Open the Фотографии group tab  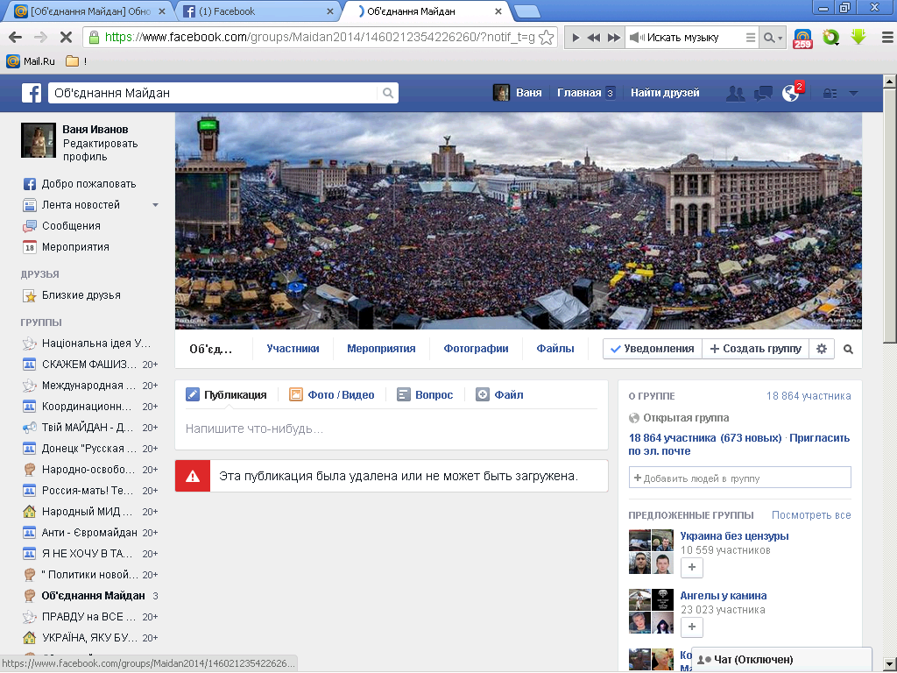click(x=476, y=349)
